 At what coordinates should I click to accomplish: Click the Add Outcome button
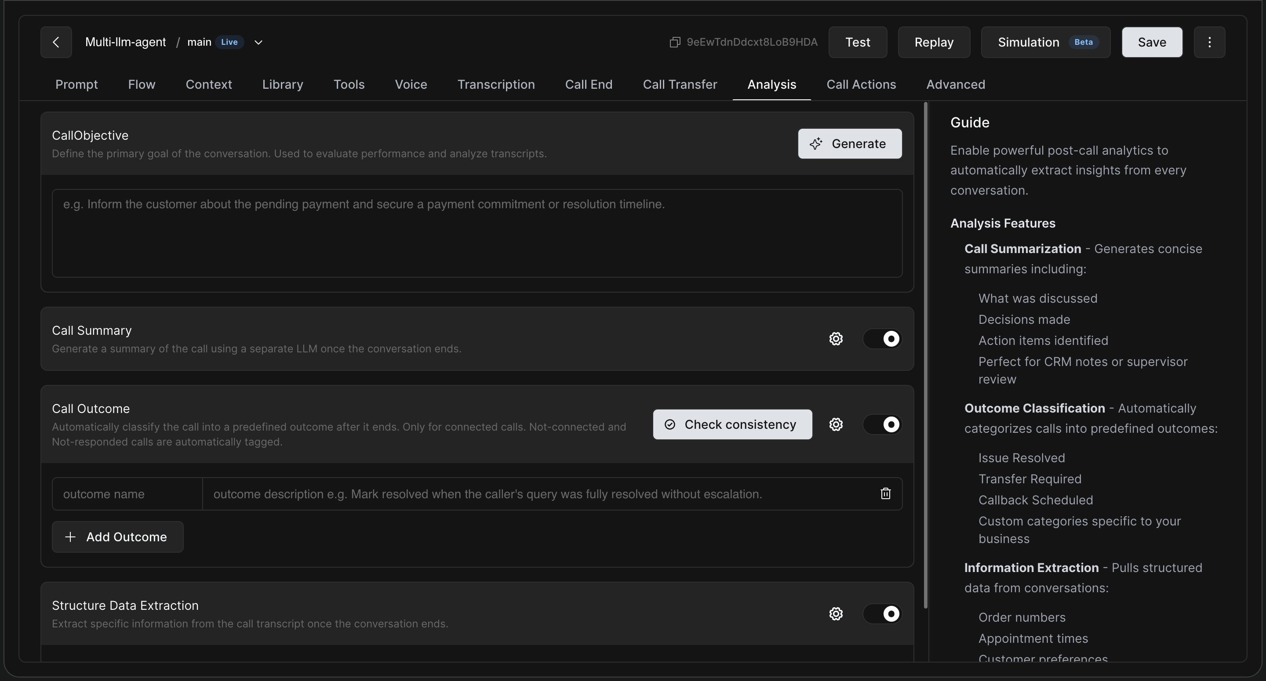117,537
